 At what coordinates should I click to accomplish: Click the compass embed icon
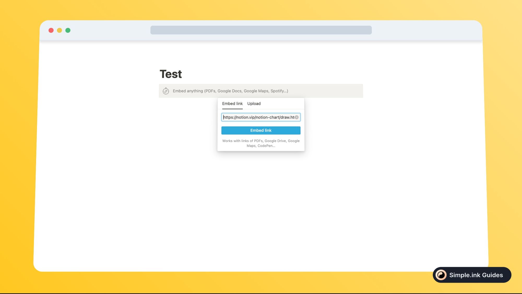166,91
